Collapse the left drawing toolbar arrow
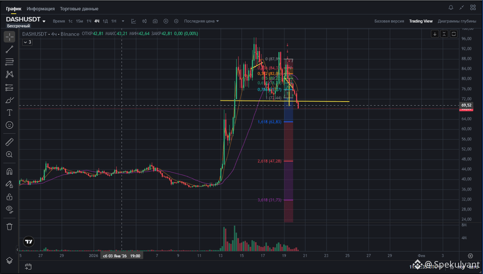Screen dimensions: 483x274 pos(17,249)
